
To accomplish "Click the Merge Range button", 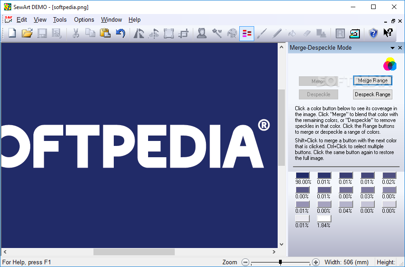I will pyautogui.click(x=372, y=81).
